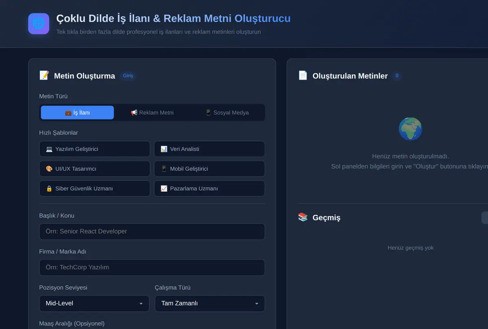Click the megaphone icon on Reklam Metni tab
Screen dimensions: 488x329
coord(134,113)
